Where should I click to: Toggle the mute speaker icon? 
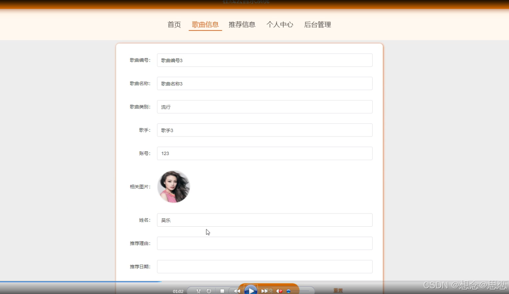279,291
